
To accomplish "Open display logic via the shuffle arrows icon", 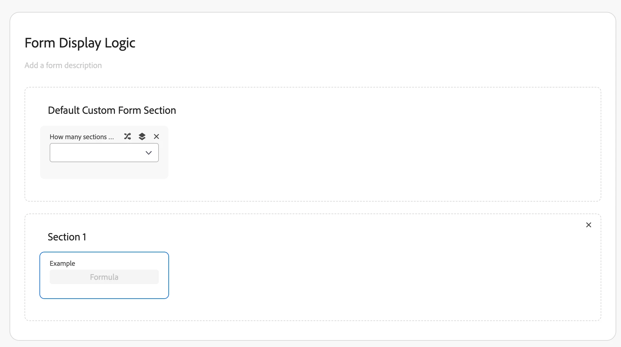I will pos(127,136).
